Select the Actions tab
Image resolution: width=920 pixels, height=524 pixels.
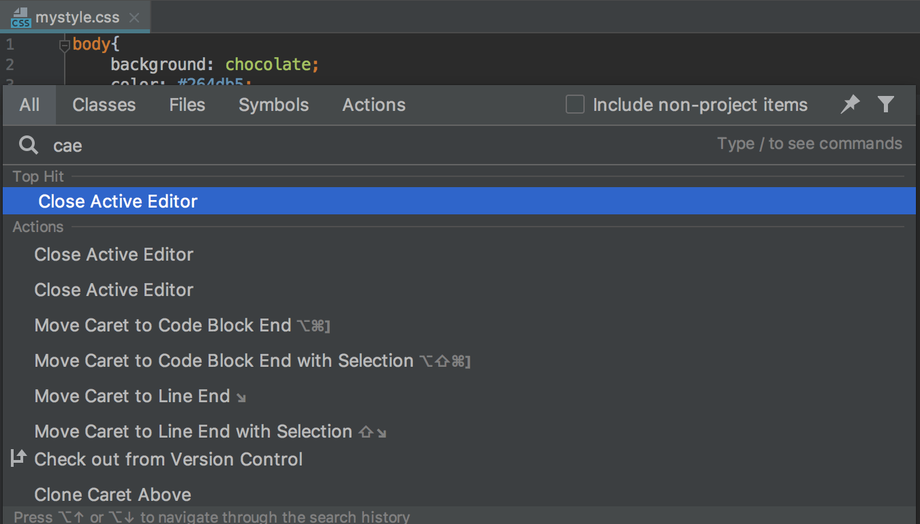pos(374,105)
